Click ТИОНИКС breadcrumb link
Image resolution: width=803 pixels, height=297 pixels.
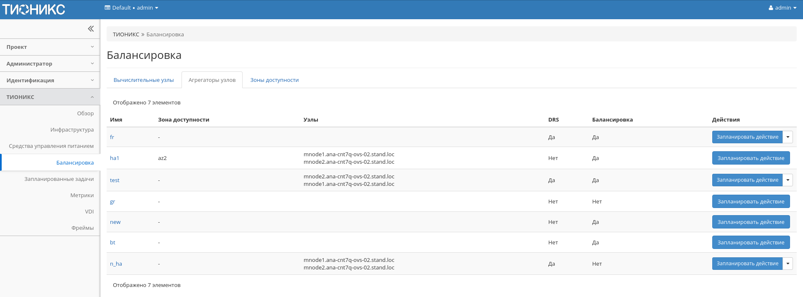click(x=126, y=35)
